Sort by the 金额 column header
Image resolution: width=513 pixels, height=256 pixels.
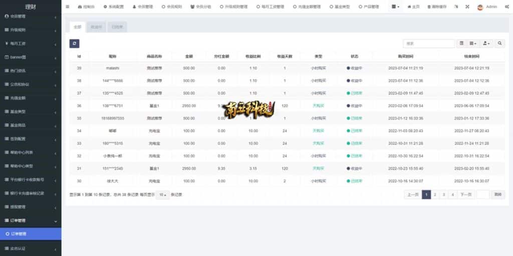pos(189,56)
